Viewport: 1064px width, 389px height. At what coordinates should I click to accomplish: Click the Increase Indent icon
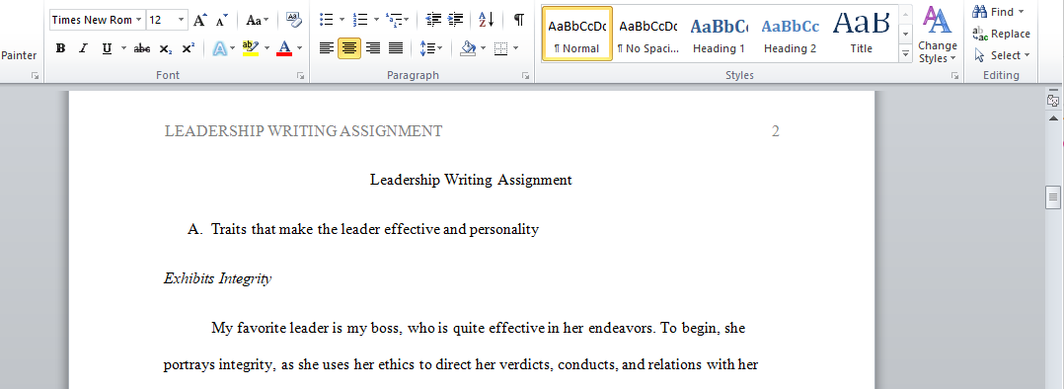coord(456,20)
